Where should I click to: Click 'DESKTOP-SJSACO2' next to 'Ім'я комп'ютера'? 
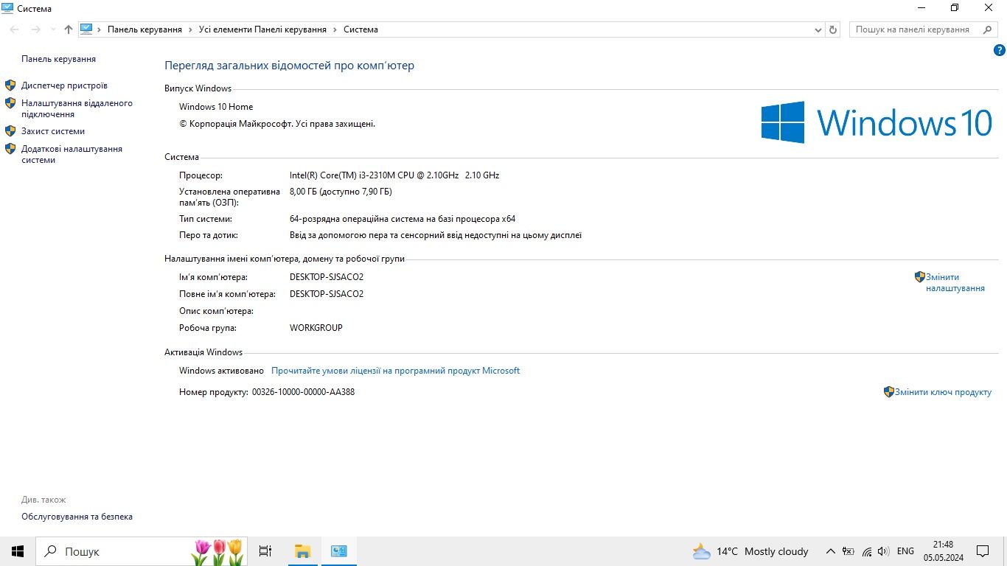click(x=327, y=277)
